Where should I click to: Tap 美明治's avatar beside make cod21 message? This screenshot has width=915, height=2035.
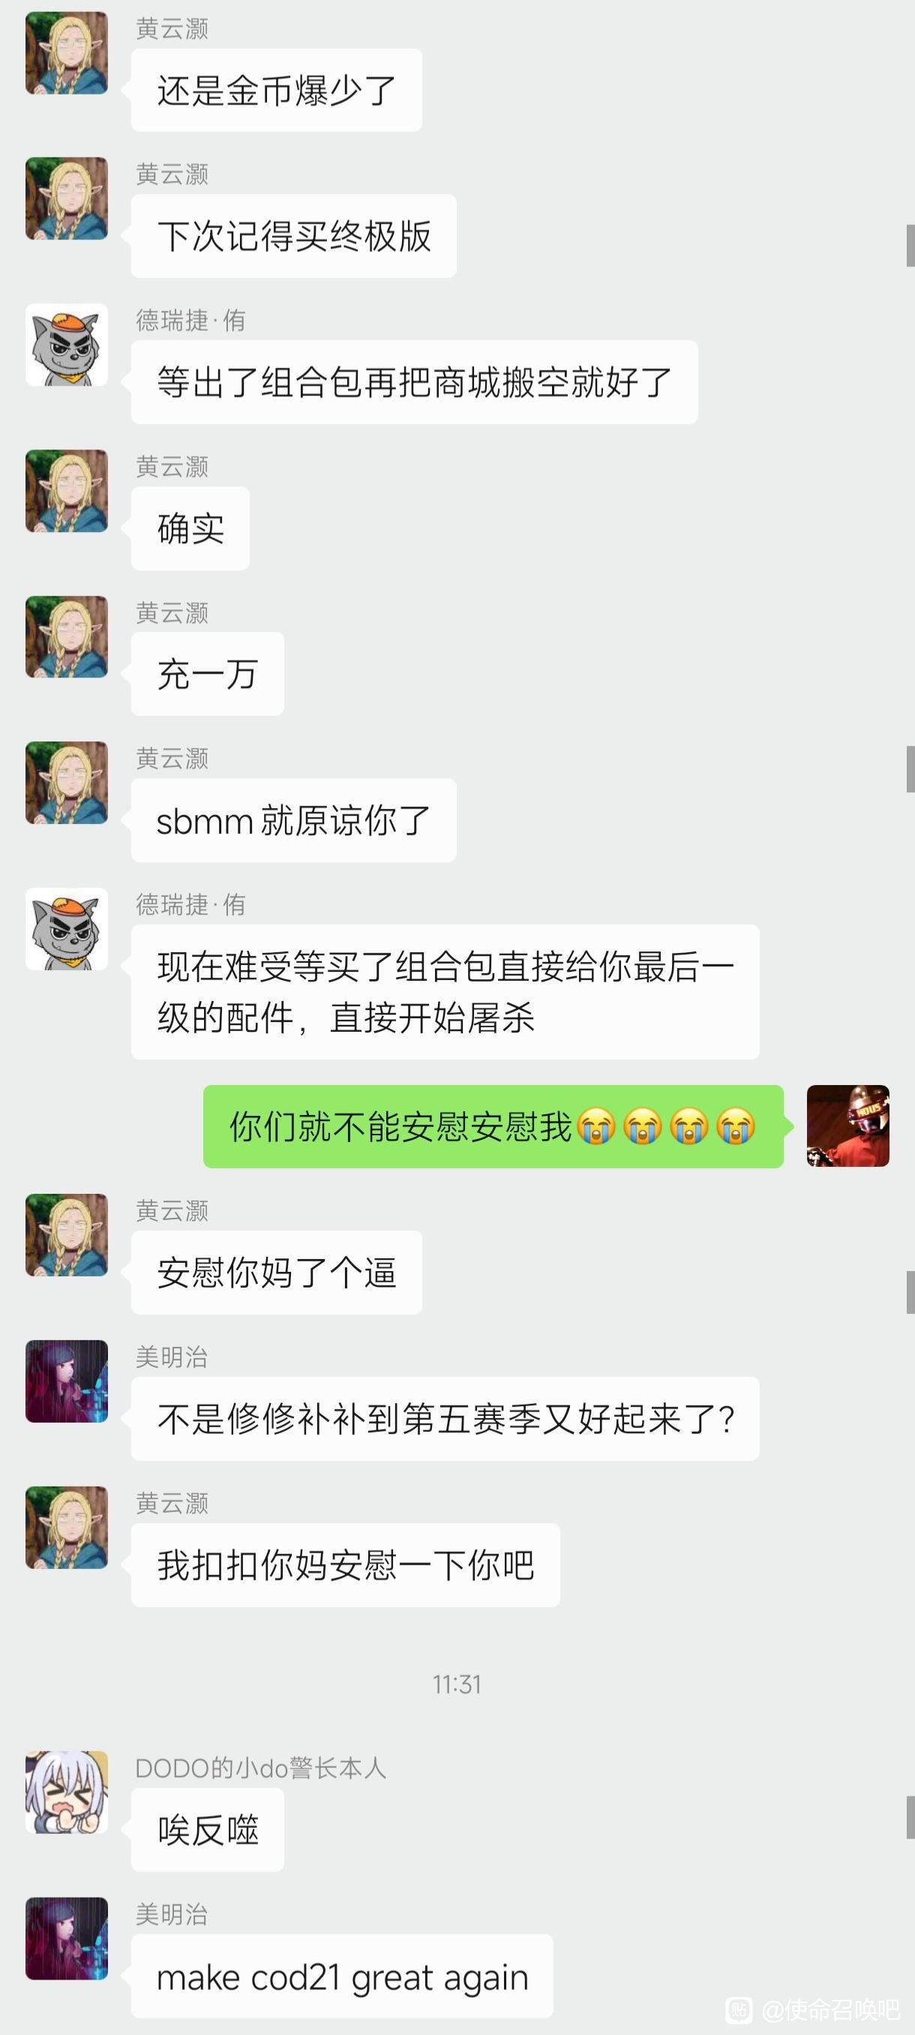66,1938
